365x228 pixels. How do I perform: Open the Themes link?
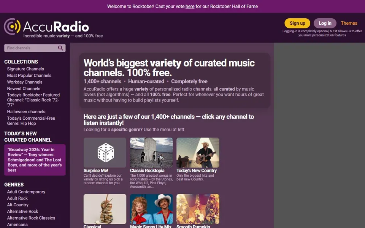[x=349, y=23]
